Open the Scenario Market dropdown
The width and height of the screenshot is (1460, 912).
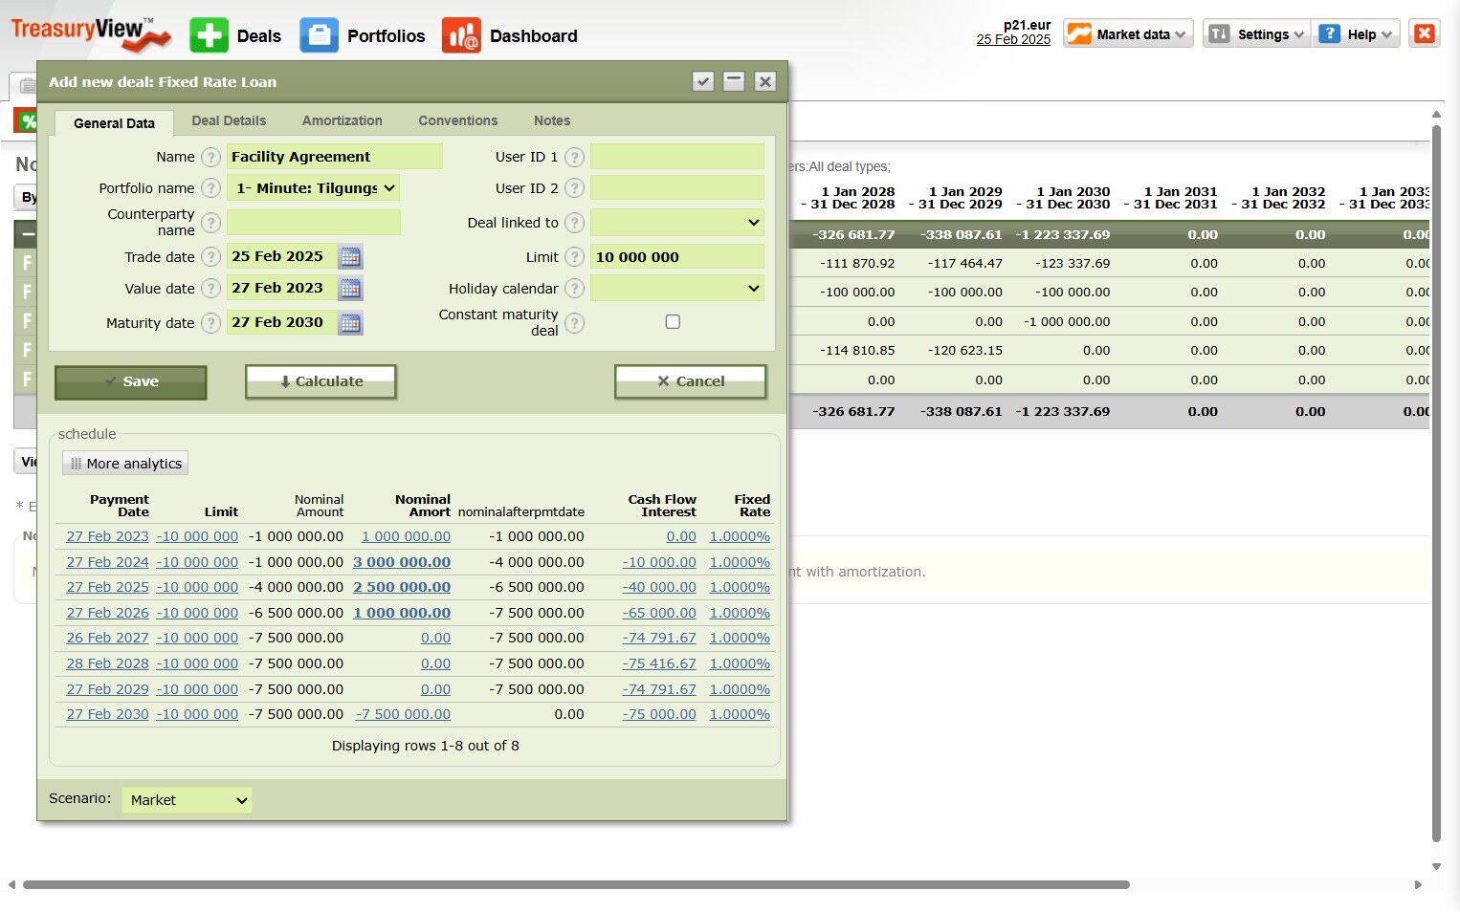pyautogui.click(x=187, y=800)
